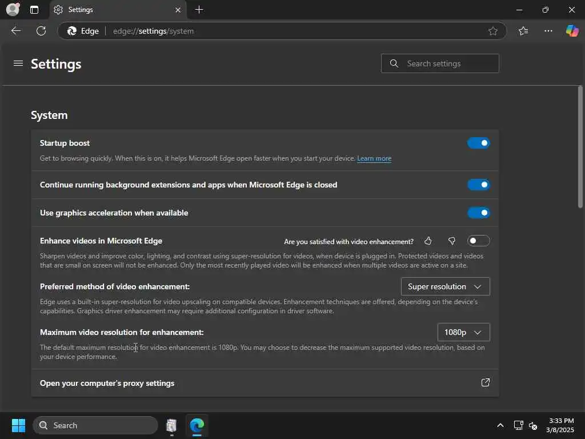
Task: Click the Edge taskbar icon
Action: 197,425
